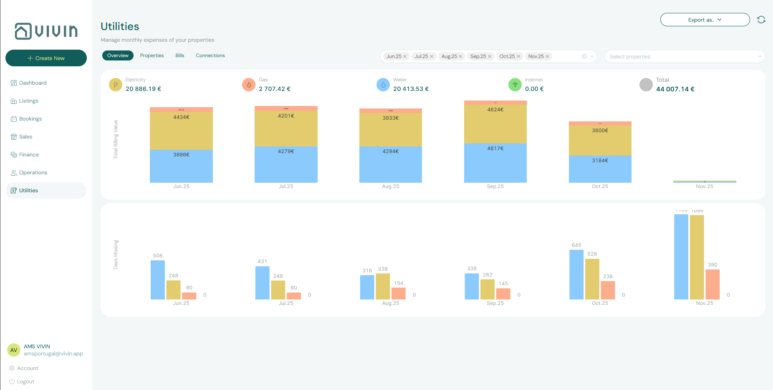Click the Electricity lightning bolt icon
Image resolution: width=773 pixels, height=390 pixels.
coord(115,85)
